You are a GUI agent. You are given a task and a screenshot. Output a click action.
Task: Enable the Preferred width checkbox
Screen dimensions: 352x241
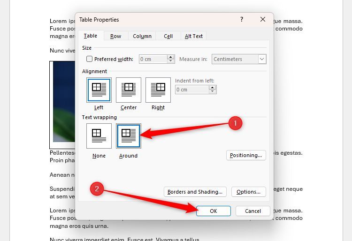pyautogui.click(x=90, y=59)
